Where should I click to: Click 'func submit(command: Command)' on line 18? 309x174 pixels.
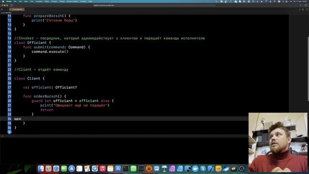pos(54,47)
